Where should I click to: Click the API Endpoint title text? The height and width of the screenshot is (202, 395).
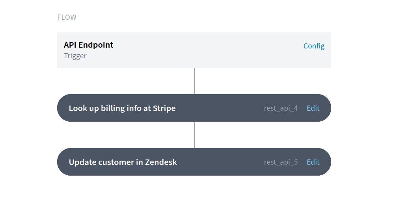tap(88, 45)
